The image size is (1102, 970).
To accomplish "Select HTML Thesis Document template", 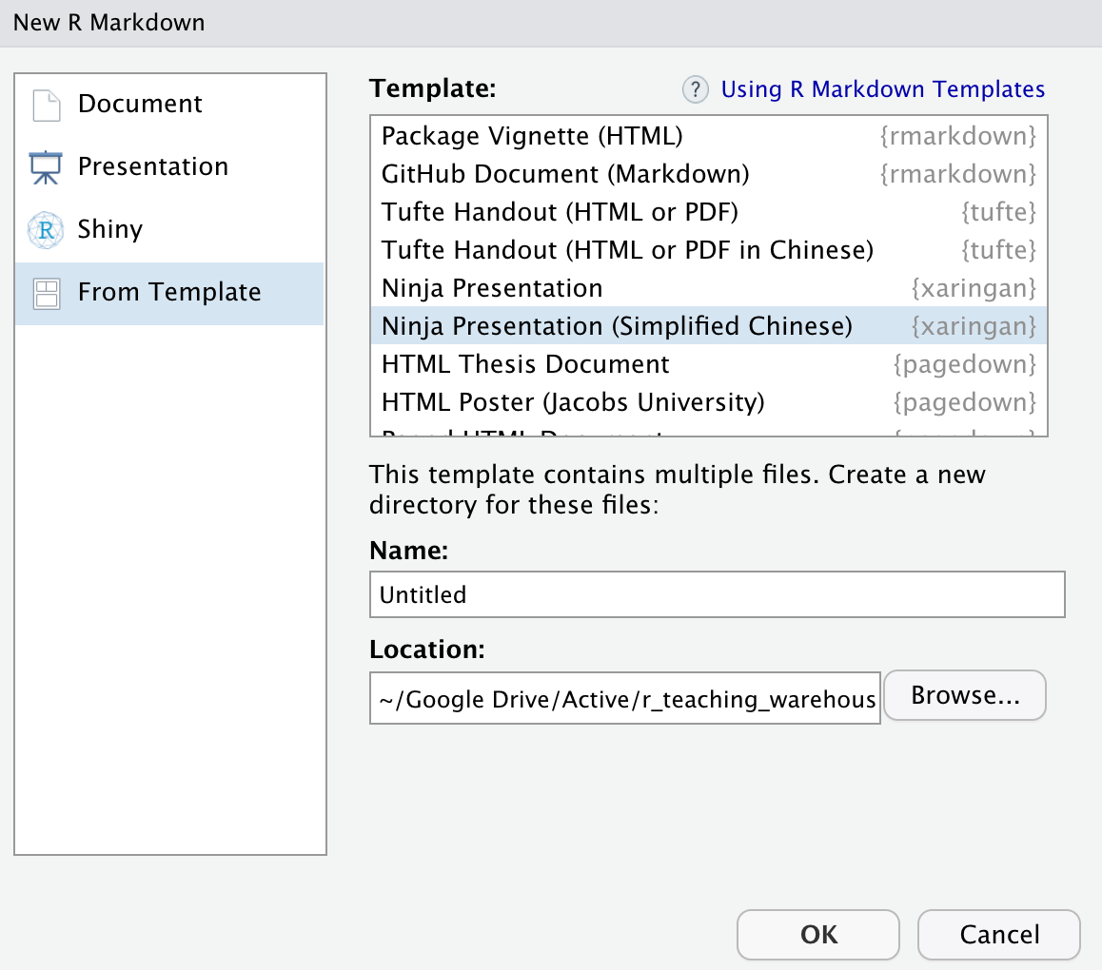I will (708, 364).
